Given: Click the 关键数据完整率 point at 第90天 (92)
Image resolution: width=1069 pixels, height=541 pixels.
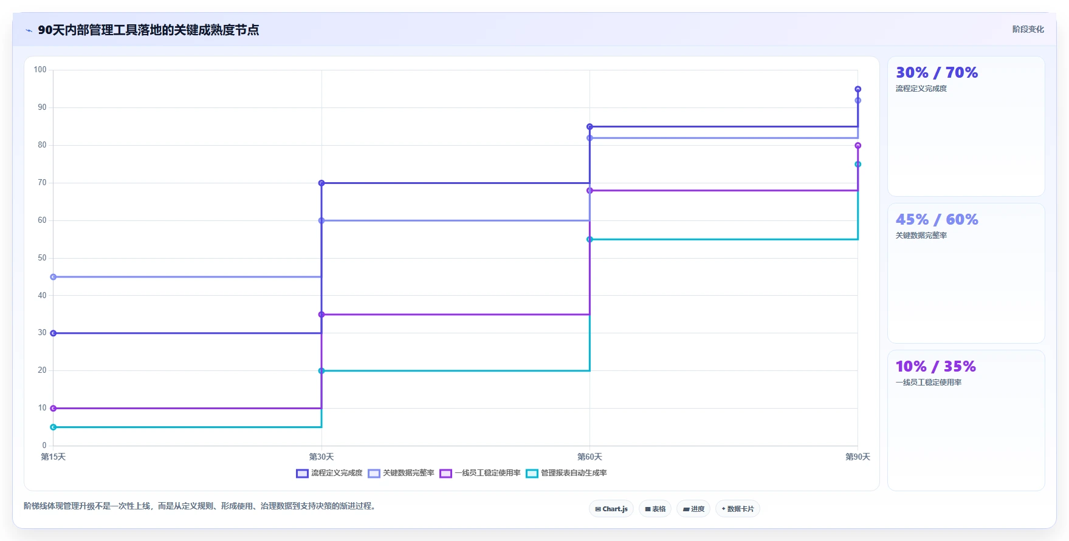Looking at the screenshot, I should (858, 101).
